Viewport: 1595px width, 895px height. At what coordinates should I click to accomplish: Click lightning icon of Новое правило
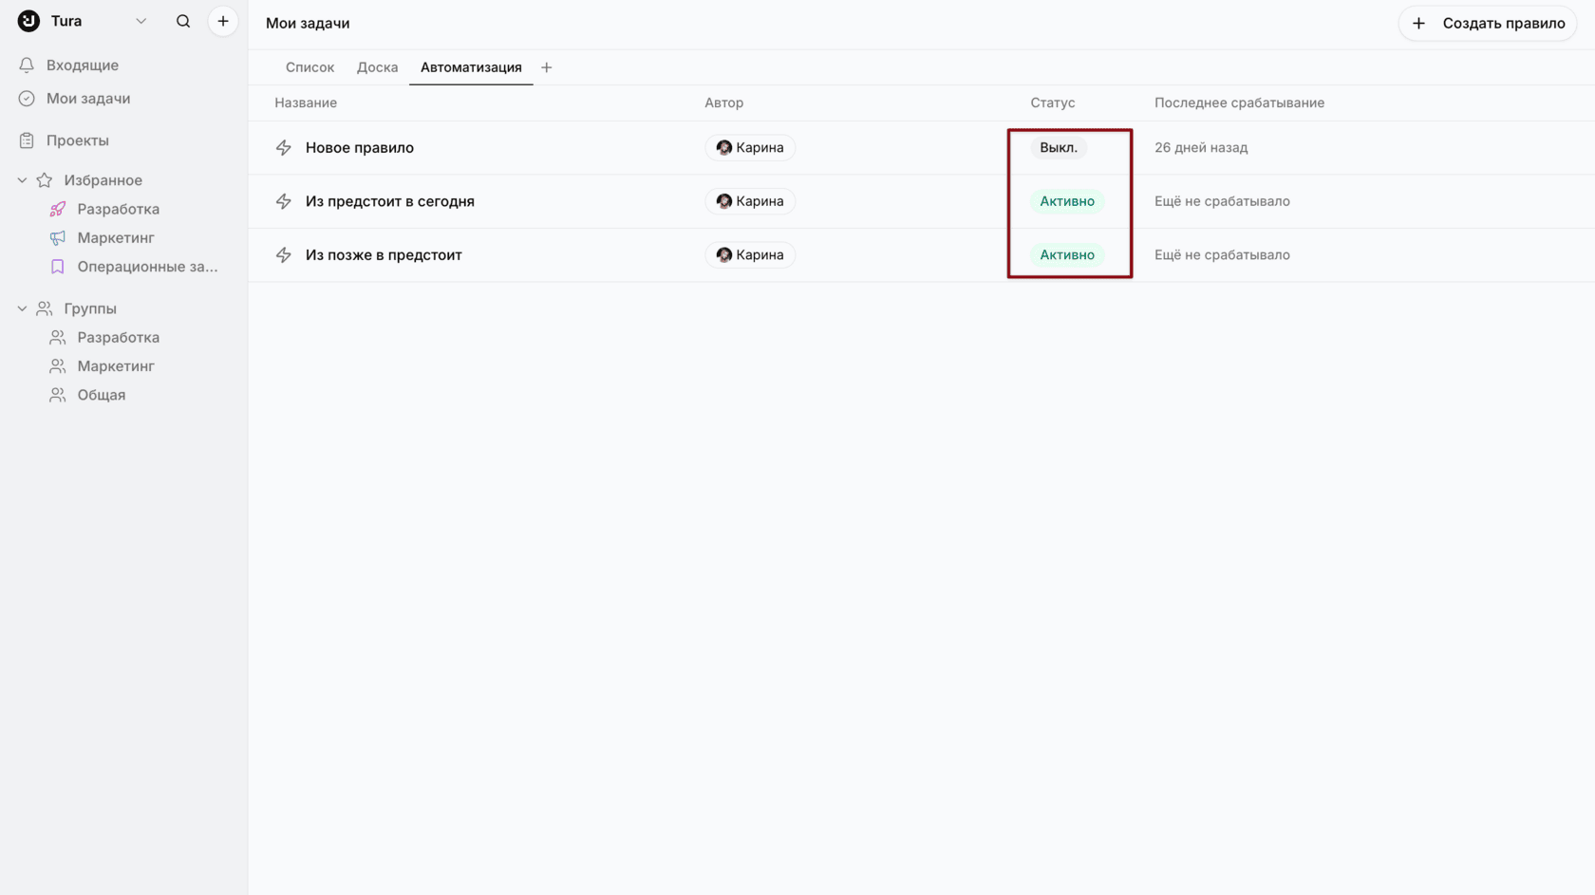tap(284, 148)
